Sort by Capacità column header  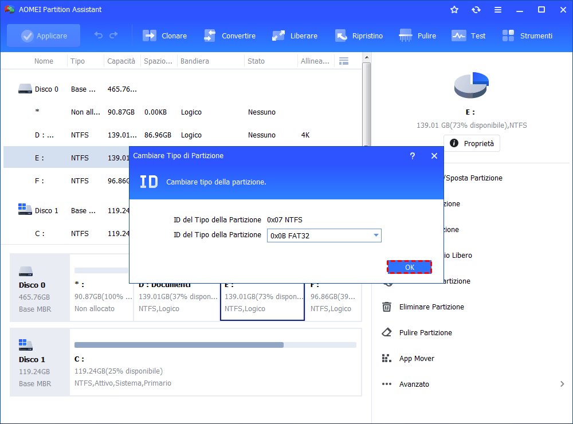pyautogui.click(x=121, y=61)
